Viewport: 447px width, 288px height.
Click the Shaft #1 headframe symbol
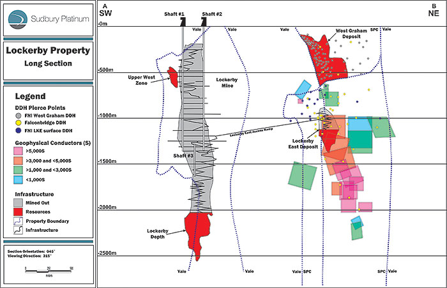[183, 22]
